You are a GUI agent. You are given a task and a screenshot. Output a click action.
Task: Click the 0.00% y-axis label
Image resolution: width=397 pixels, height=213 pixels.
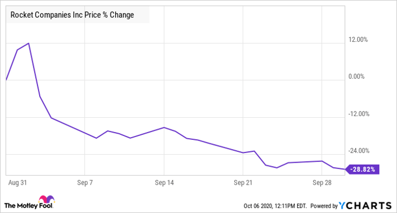356,76
